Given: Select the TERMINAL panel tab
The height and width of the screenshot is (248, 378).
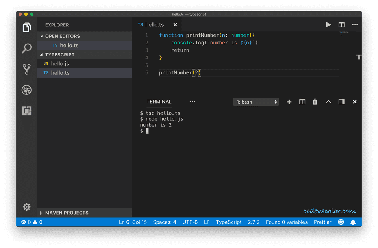Looking at the screenshot, I should pyautogui.click(x=159, y=102).
